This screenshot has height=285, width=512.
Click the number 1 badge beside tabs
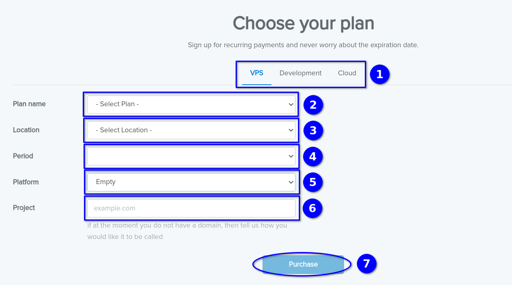pyautogui.click(x=380, y=75)
